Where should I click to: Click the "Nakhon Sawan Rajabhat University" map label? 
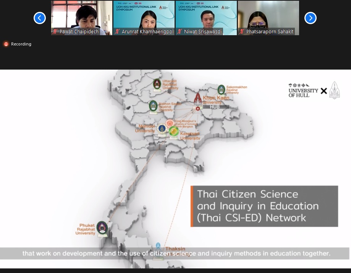pos(170,107)
